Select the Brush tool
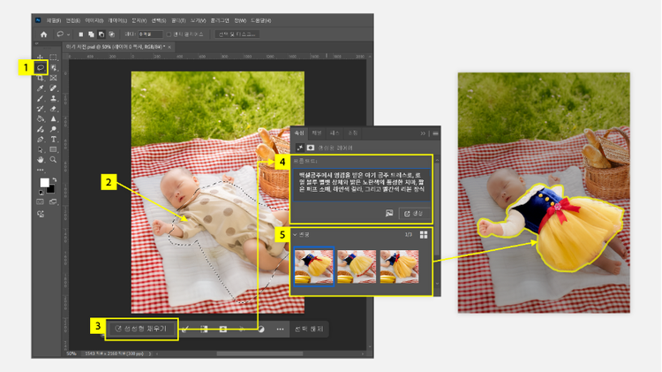 (x=40, y=98)
